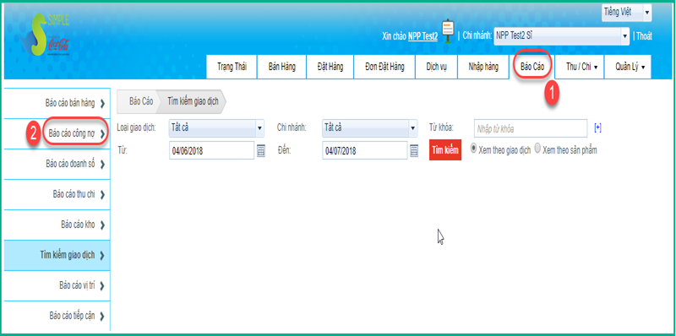The image size is (676, 336).
Task: Open the Tiếng Việt language dropdown
Action: tap(626, 13)
